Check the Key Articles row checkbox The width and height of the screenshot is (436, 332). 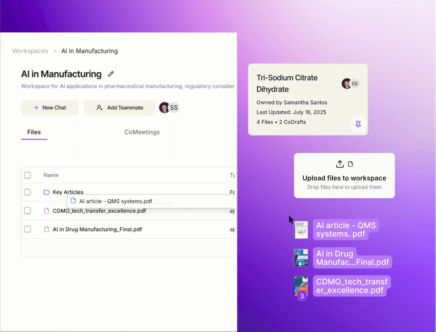[x=28, y=192]
